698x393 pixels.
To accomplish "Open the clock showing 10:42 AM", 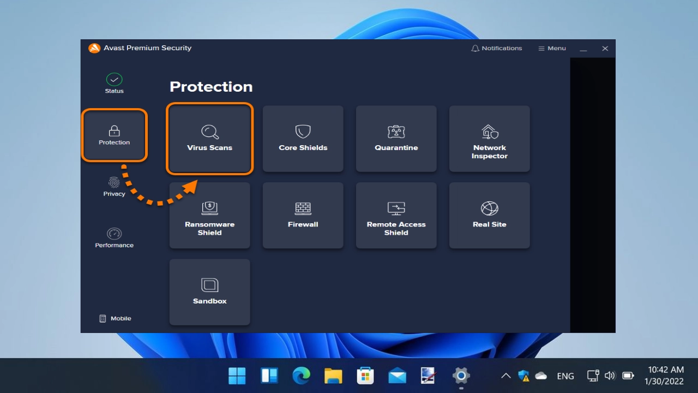I will pyautogui.click(x=664, y=376).
